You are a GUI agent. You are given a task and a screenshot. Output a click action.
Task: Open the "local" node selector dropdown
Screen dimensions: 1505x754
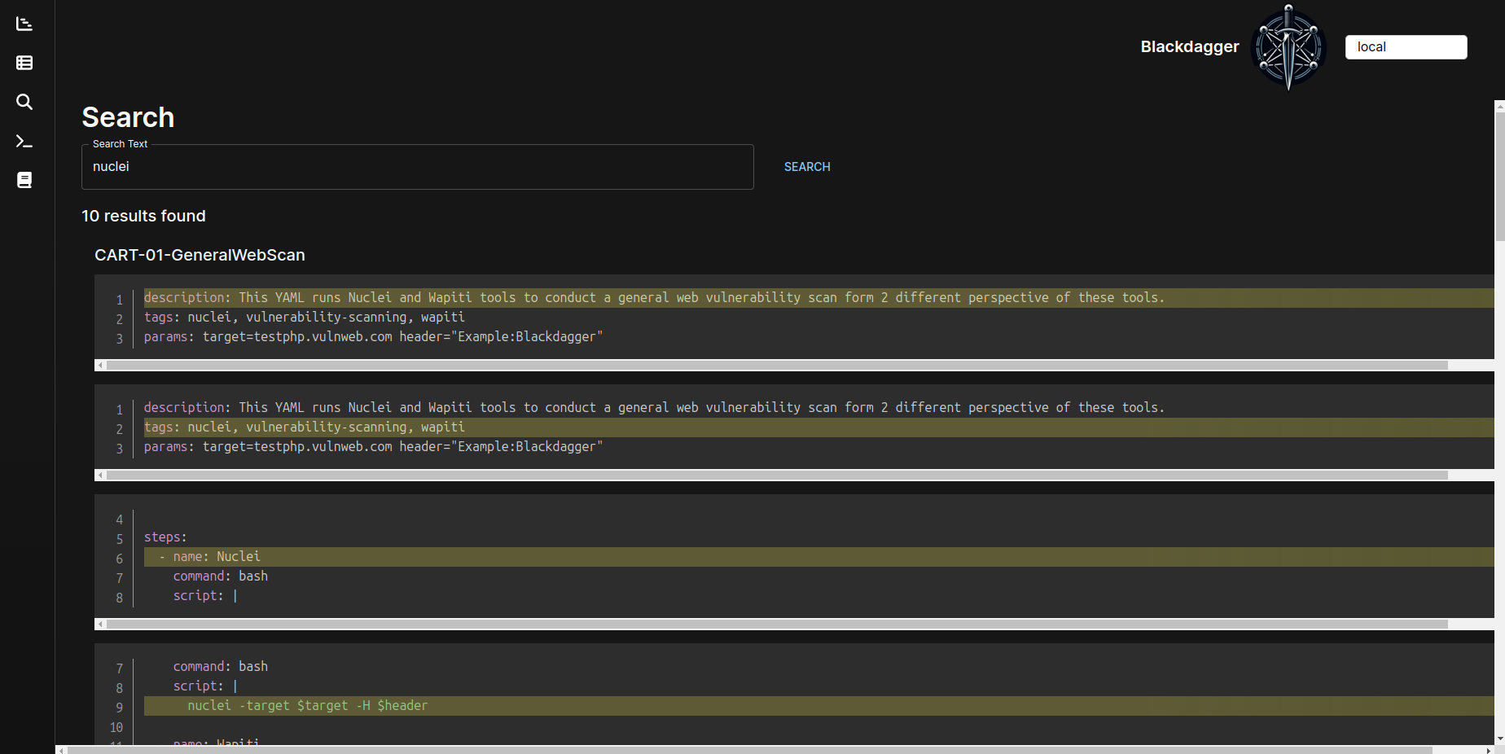[x=1406, y=47]
